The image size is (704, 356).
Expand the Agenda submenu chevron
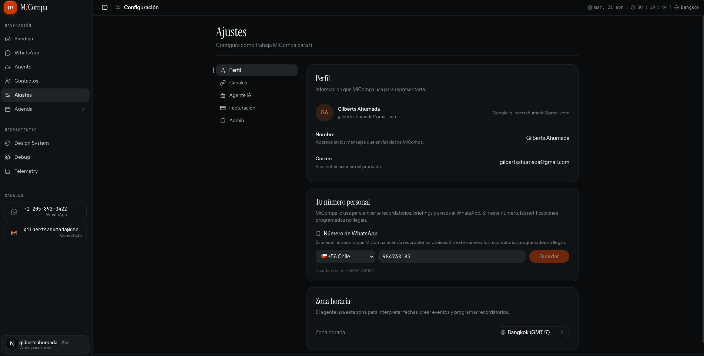pos(83,109)
